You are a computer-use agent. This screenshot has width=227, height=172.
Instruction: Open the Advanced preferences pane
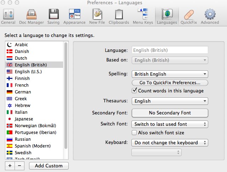[x=210, y=16]
